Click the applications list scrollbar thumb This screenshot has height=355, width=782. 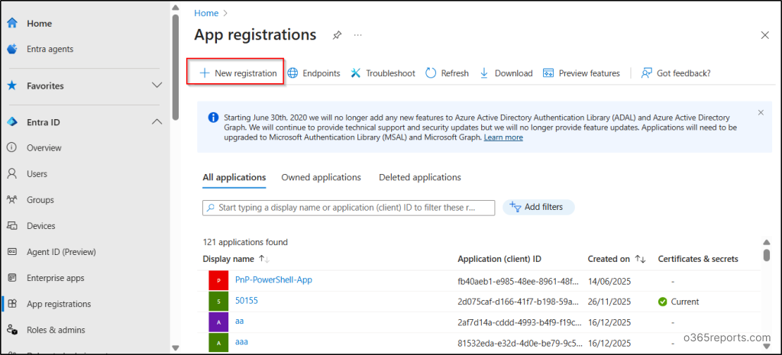(x=767, y=255)
